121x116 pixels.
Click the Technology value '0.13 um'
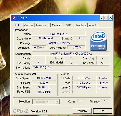point(39,47)
